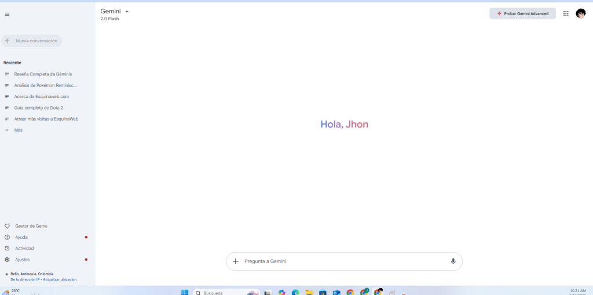The width and height of the screenshot is (593, 295).
Task: Open chat 'Reseña Completa de Géminis'
Action: coord(43,74)
